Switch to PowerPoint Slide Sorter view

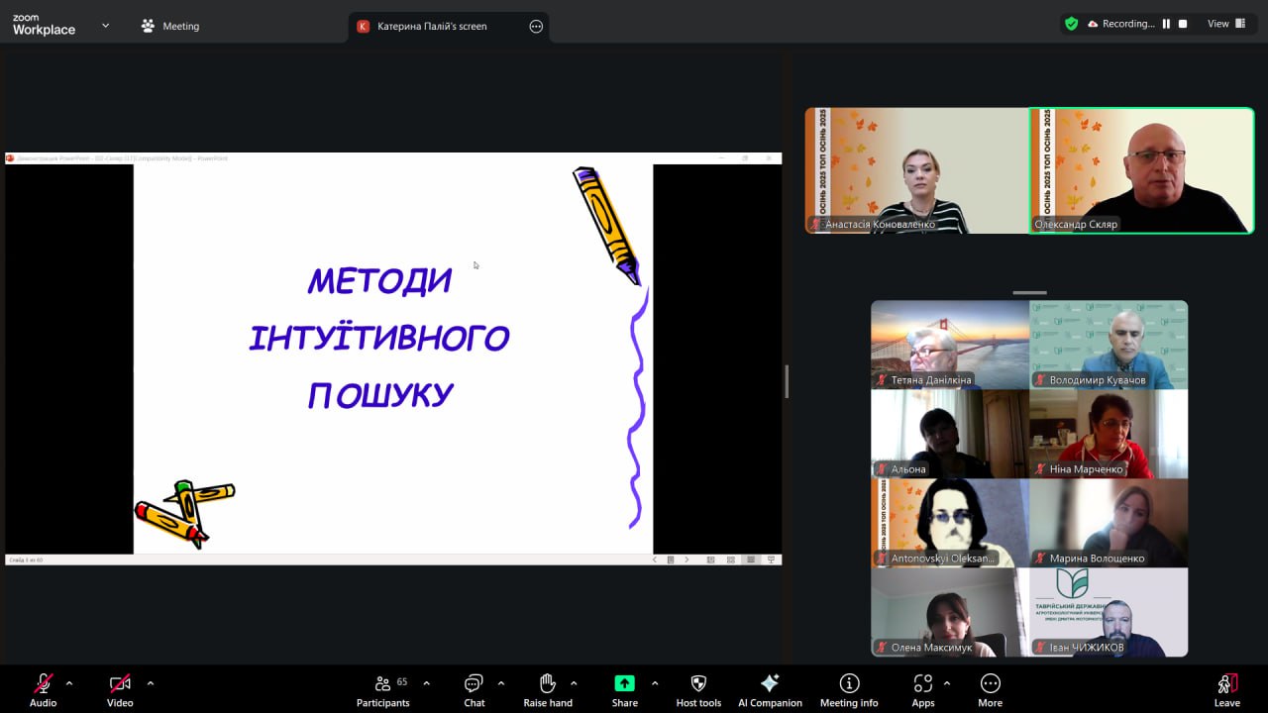(731, 560)
